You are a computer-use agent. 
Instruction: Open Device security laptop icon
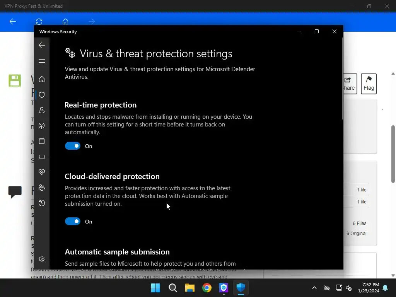coord(42,157)
